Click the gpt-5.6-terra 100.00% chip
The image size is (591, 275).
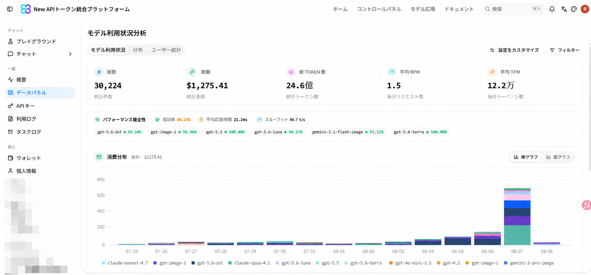[420, 132]
